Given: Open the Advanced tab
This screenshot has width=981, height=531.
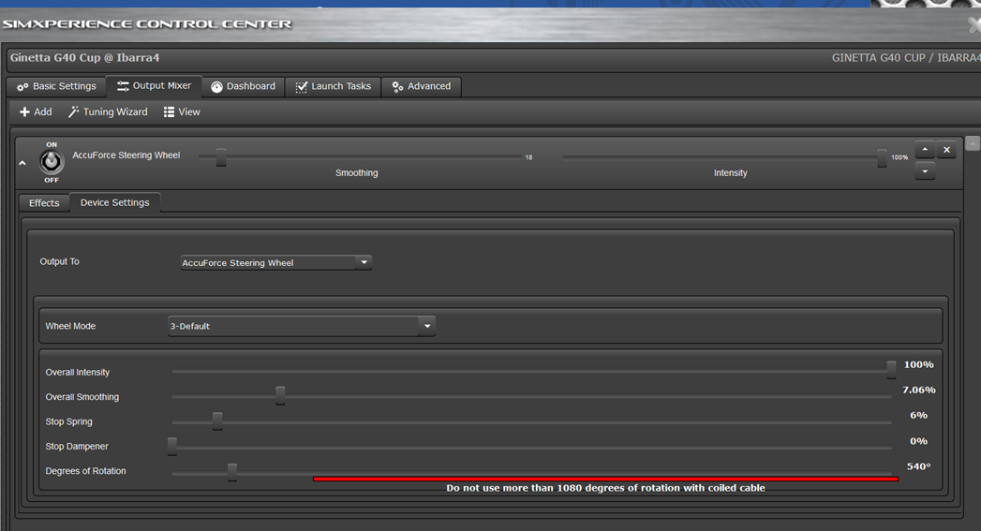Looking at the screenshot, I should [x=421, y=86].
